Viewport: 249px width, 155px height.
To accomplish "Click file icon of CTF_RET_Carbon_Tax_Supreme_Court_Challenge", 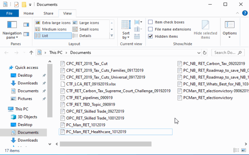I will [x=63, y=91].
